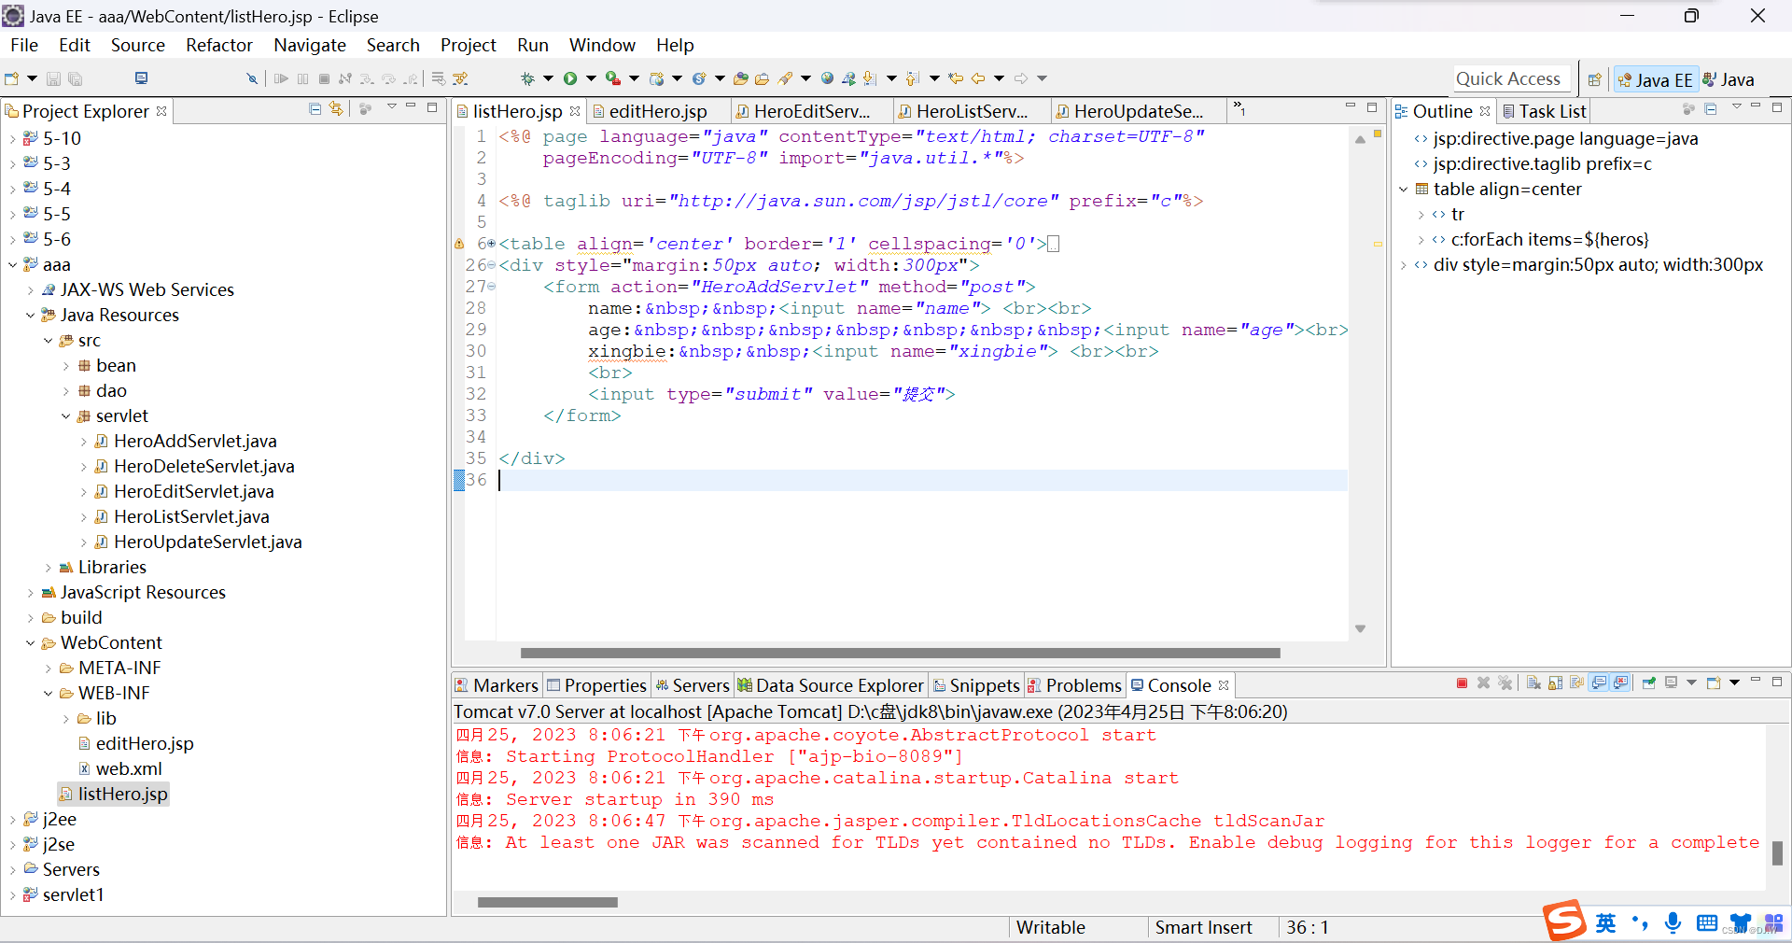This screenshot has height=943, width=1792.
Task: Click the Open Console icon
Action: 1713,683
